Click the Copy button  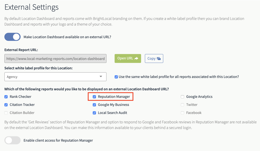click(154, 58)
